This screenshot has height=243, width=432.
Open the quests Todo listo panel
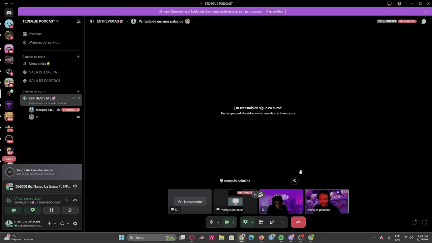[x=42, y=172]
